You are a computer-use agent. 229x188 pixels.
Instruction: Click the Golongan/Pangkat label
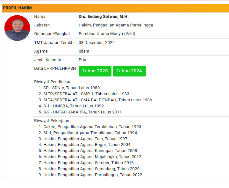click(x=52, y=34)
